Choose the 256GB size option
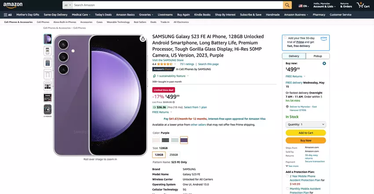 [x=174, y=155]
